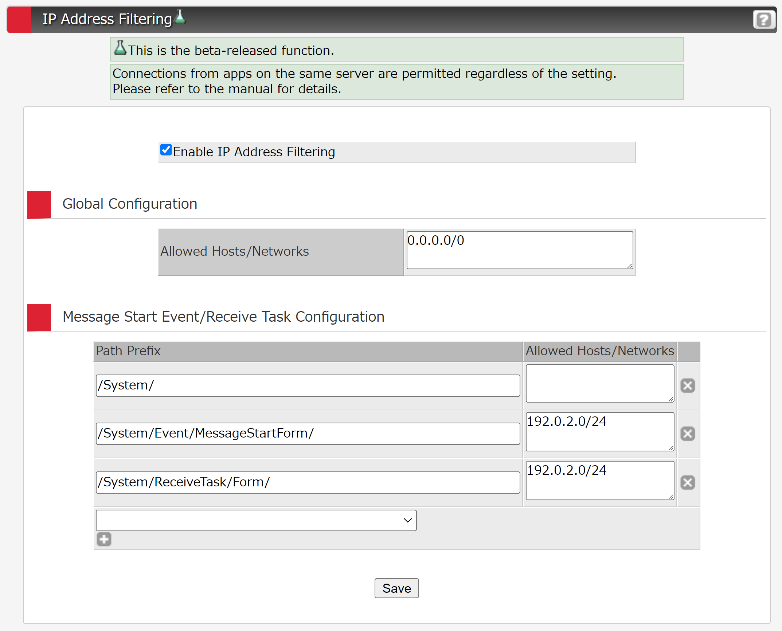Select the /System/Event/MessageStartForm/ path text

(x=308, y=434)
